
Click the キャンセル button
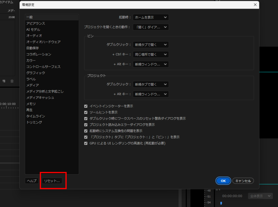[x=243, y=181]
